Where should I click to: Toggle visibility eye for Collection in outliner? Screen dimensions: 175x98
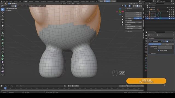pos(171,8)
